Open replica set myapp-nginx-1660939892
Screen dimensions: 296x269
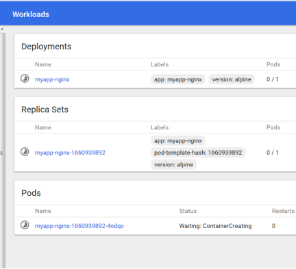coord(70,153)
